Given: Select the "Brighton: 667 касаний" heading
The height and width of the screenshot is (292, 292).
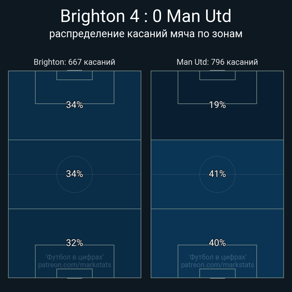Looking at the screenshot, I should click(74, 62).
